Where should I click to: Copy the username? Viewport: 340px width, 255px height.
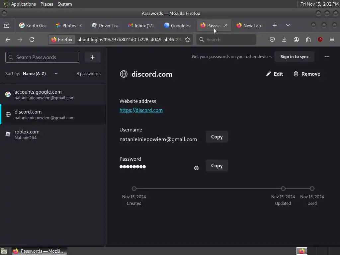point(217,137)
